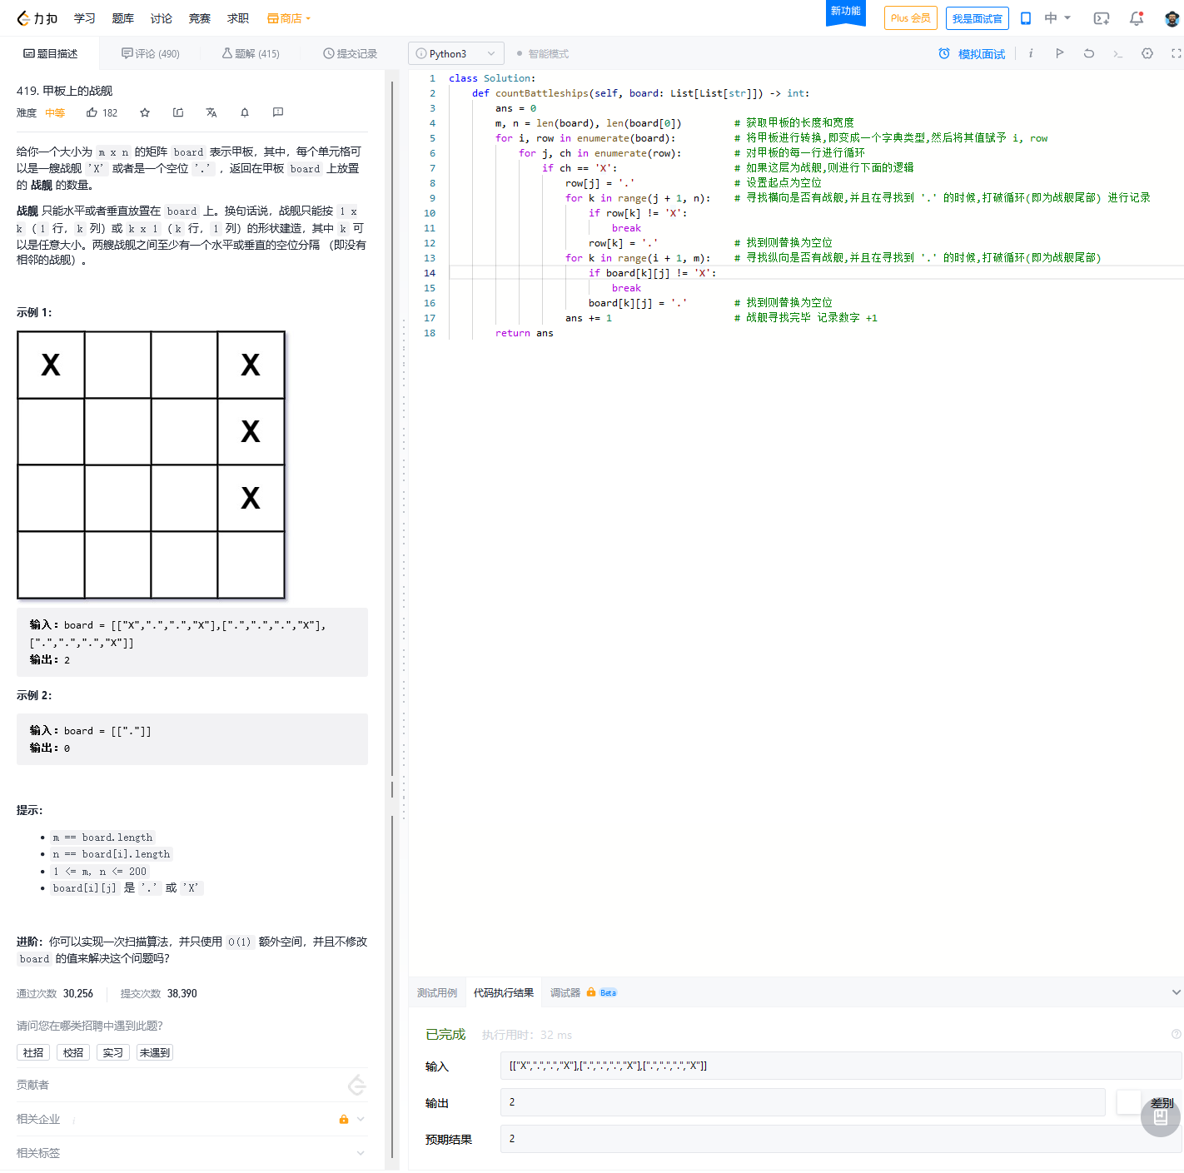Viewport: 1184px width, 1173px height.
Task: Open editor settings gear
Action: (x=1147, y=53)
